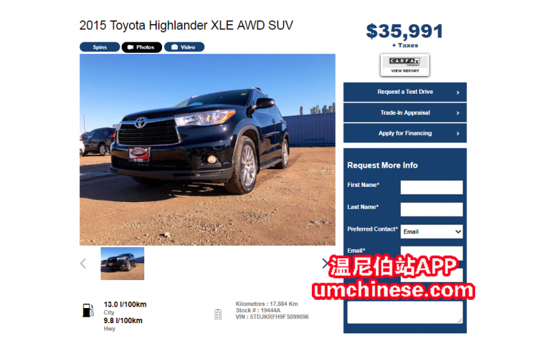Image resolution: width=547 pixels, height=356 pixels.
Task: Switch to the Spins tab
Action: click(100, 47)
